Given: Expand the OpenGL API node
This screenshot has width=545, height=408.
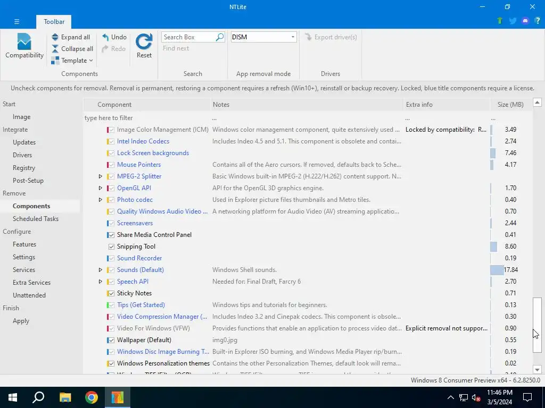Looking at the screenshot, I should [101, 188].
